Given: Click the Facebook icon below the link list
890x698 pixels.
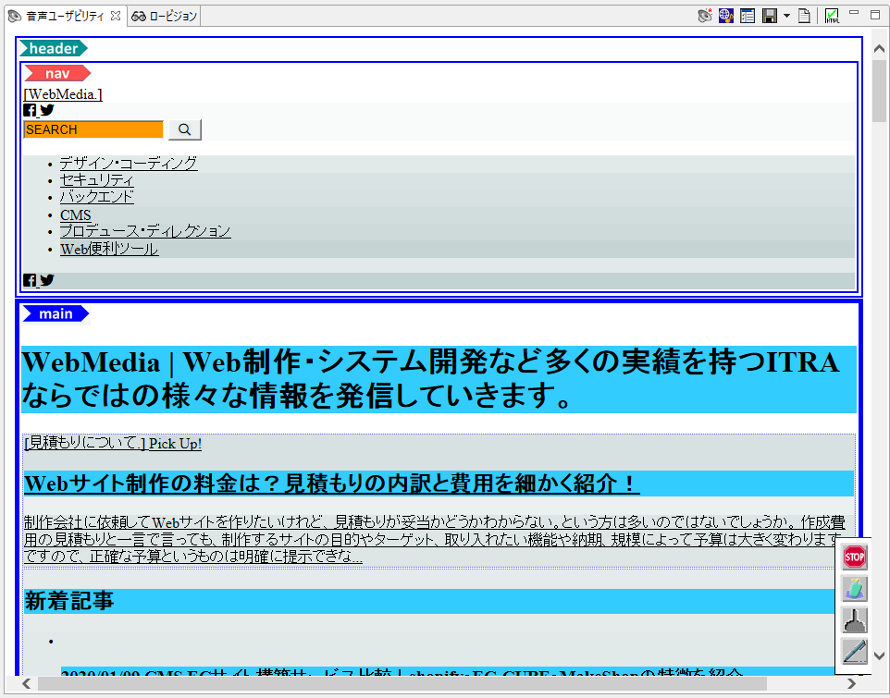Looking at the screenshot, I should [30, 280].
